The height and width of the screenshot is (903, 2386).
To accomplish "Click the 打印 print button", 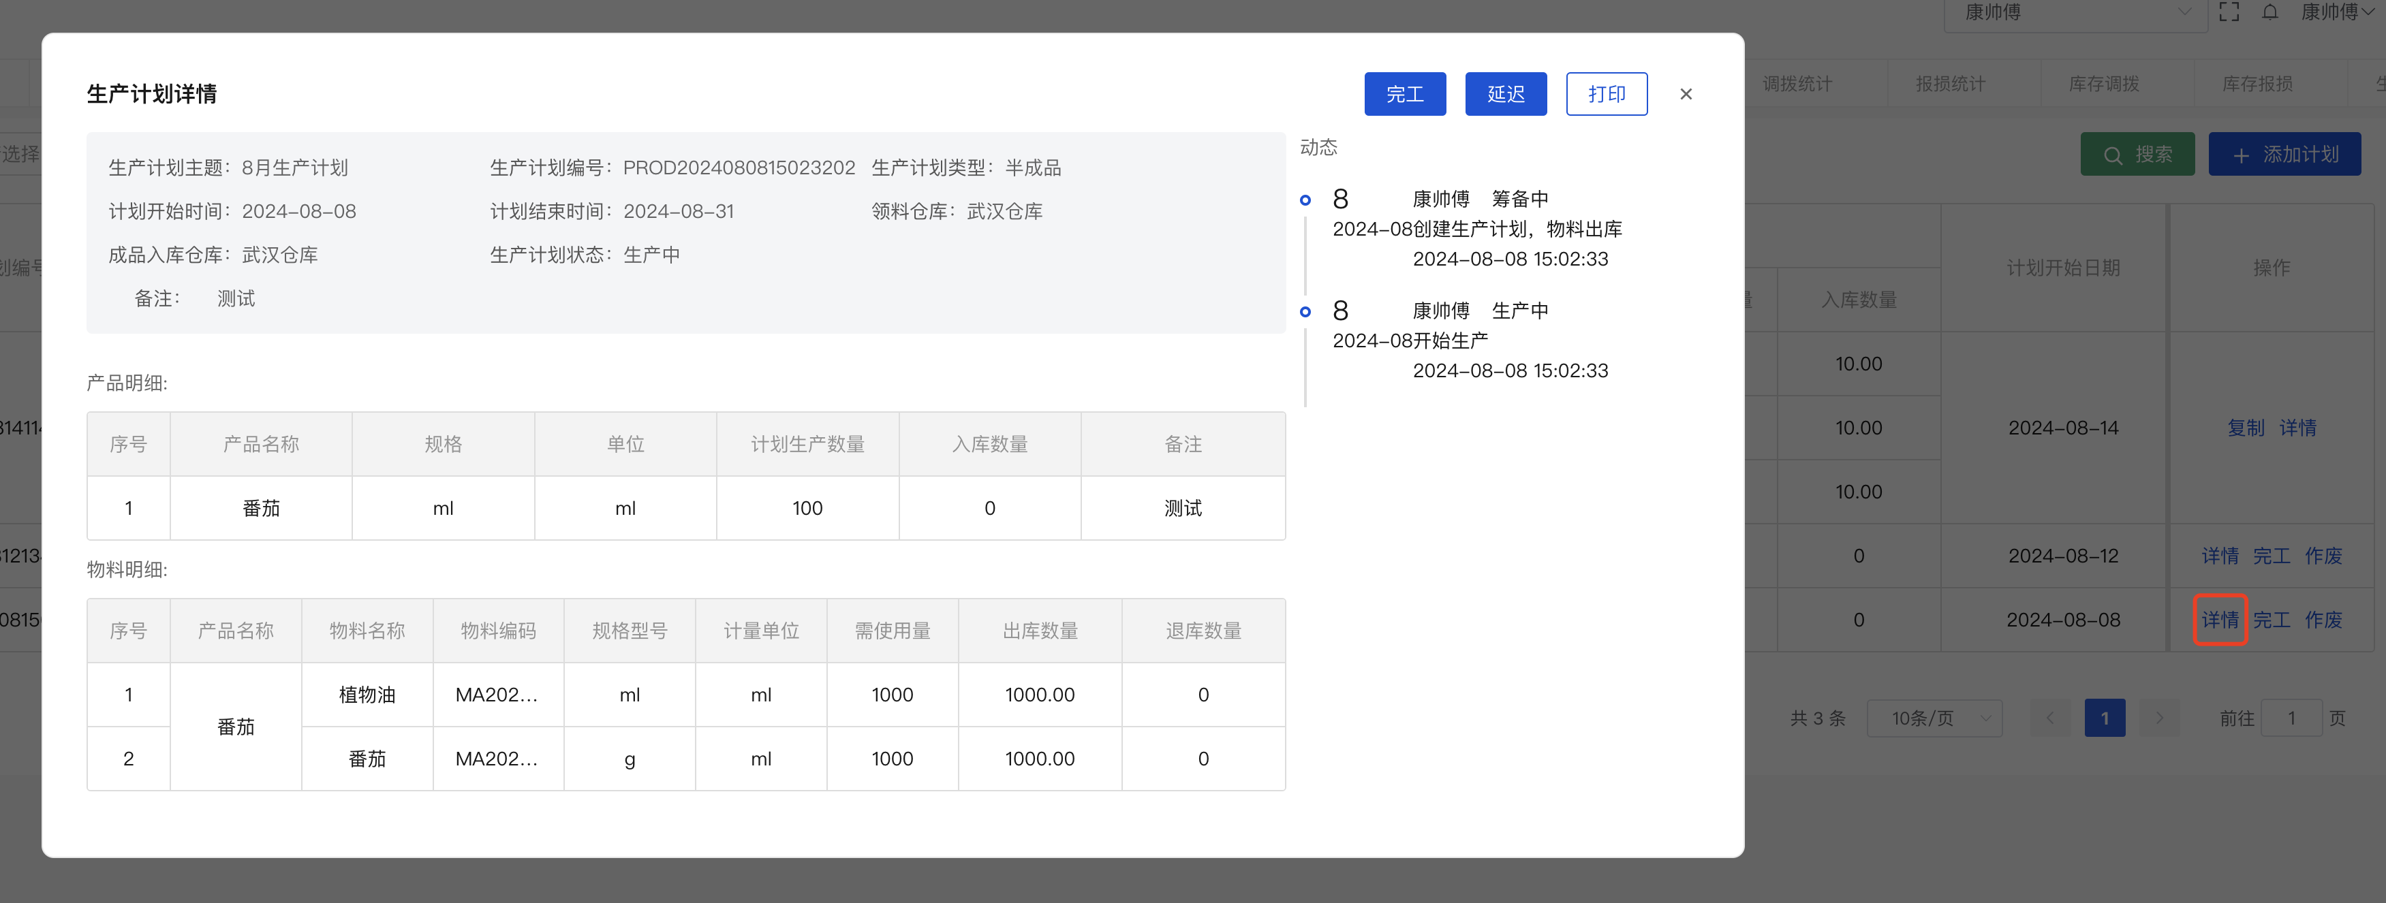I will (1606, 93).
